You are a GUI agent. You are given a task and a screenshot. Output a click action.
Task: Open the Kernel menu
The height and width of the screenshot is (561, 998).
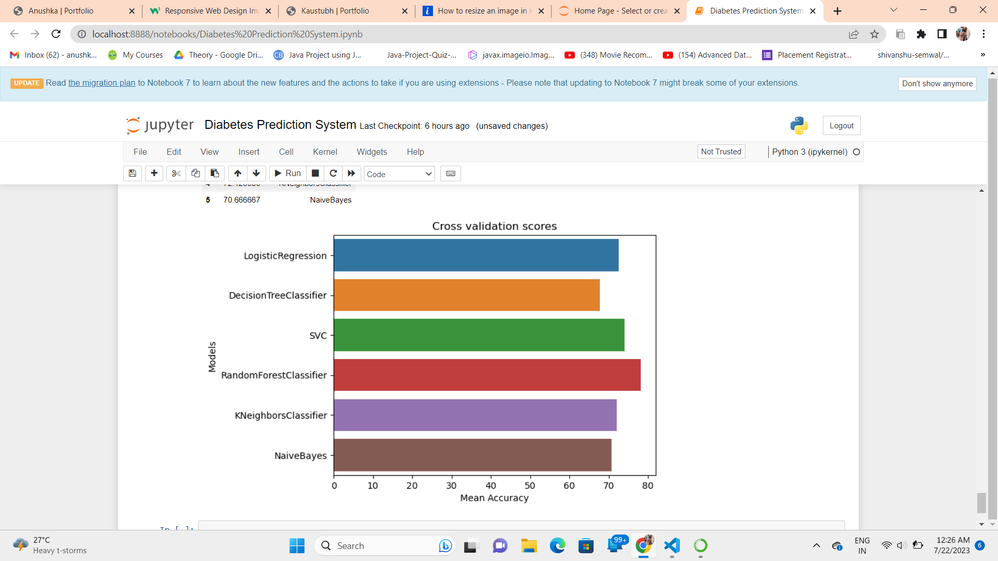coord(325,152)
